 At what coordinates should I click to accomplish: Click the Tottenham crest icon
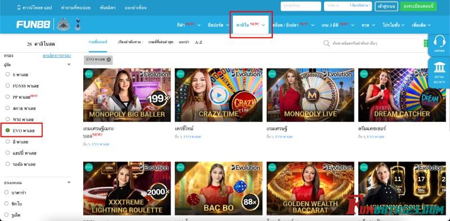click(78, 24)
